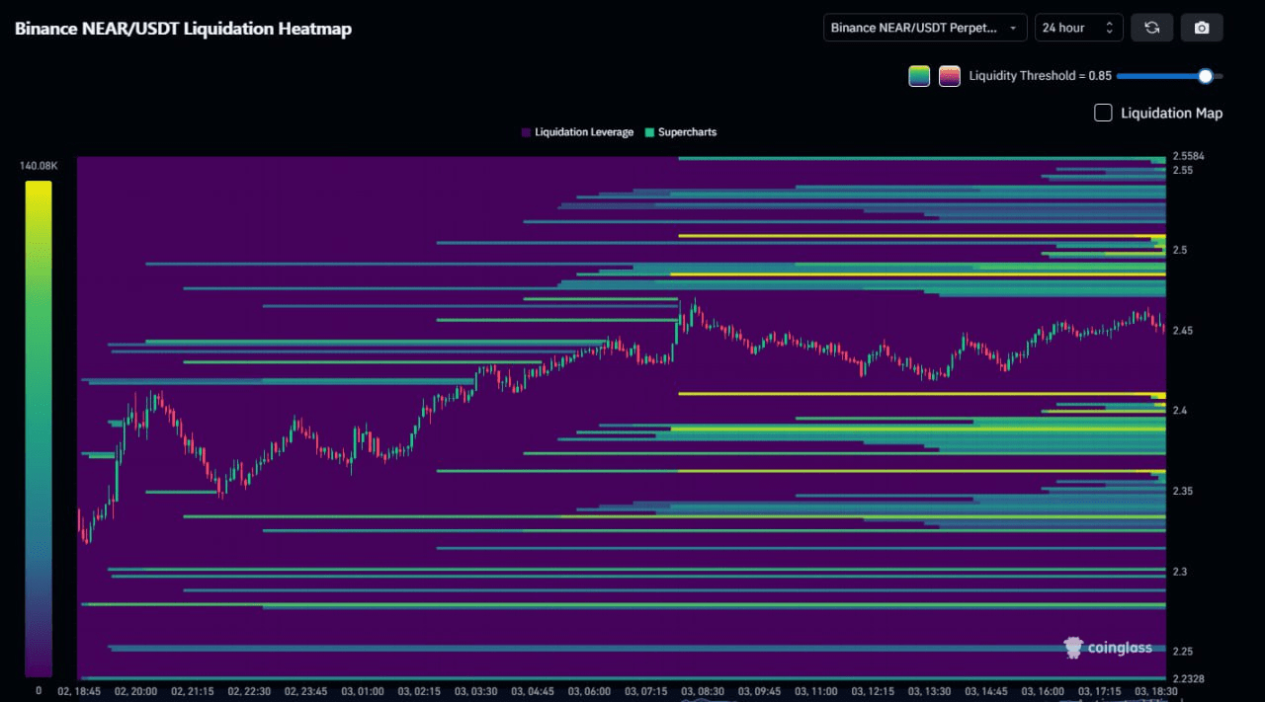Toggle the Supercharts legend item
This screenshot has width=1265, height=702.
click(680, 132)
